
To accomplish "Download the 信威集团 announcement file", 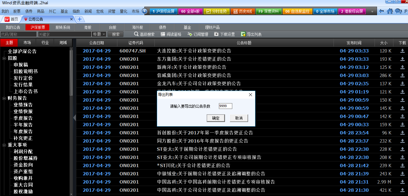I will pos(402,76).
